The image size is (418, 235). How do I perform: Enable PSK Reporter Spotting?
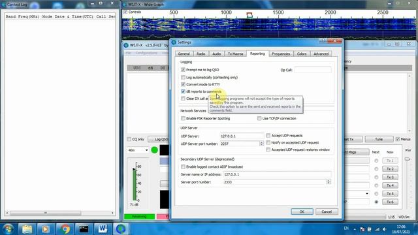[183, 118]
